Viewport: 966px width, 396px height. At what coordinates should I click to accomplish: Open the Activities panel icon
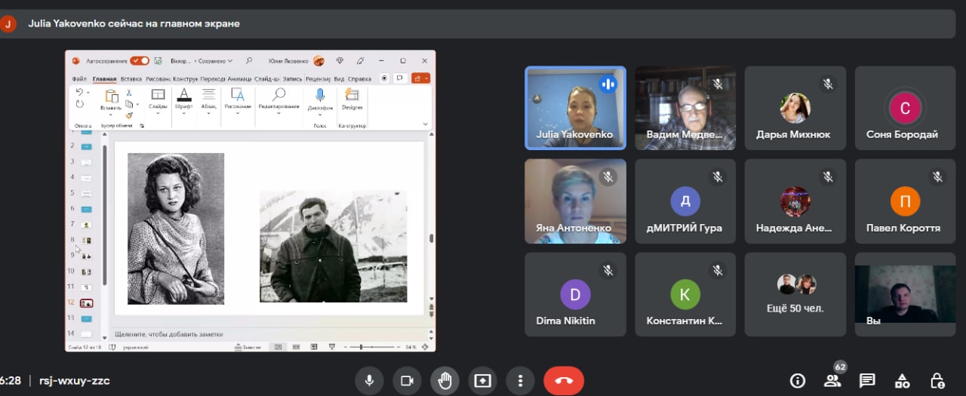(902, 380)
